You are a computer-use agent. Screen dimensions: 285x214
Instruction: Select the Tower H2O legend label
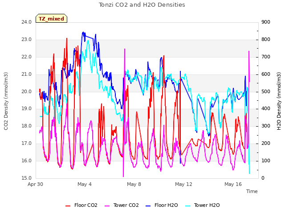pos(207,205)
